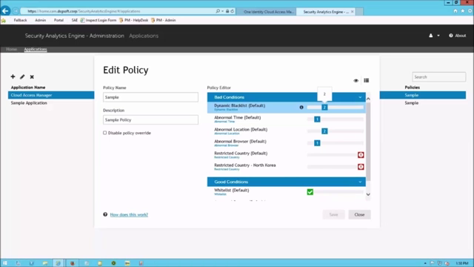Click the Policy Name input field

point(150,97)
